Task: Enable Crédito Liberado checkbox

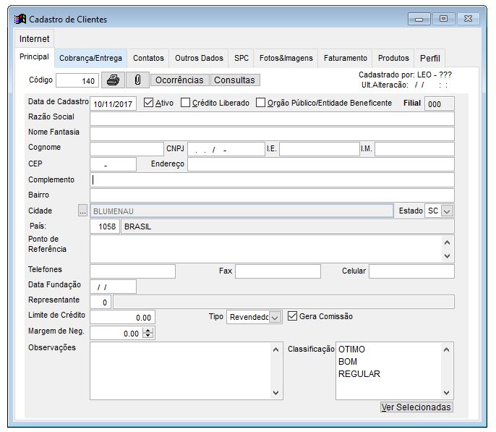Action: pyautogui.click(x=185, y=103)
